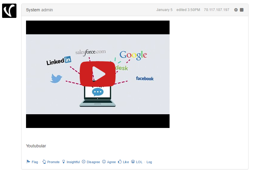This screenshot has width=253, height=173.
Task: Mark the comment as Insightful
Action: click(x=73, y=162)
